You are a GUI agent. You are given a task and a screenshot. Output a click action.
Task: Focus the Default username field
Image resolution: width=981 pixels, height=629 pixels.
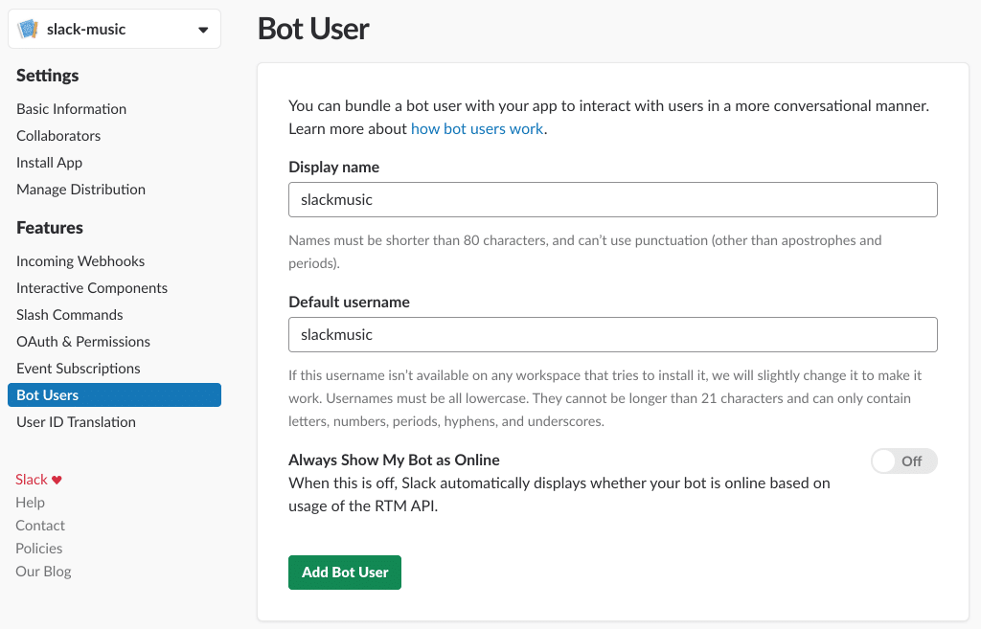(x=612, y=334)
